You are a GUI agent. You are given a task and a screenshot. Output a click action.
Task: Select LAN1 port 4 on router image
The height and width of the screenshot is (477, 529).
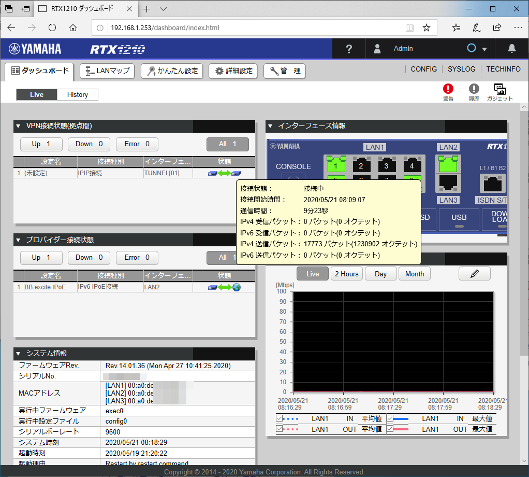tap(412, 164)
